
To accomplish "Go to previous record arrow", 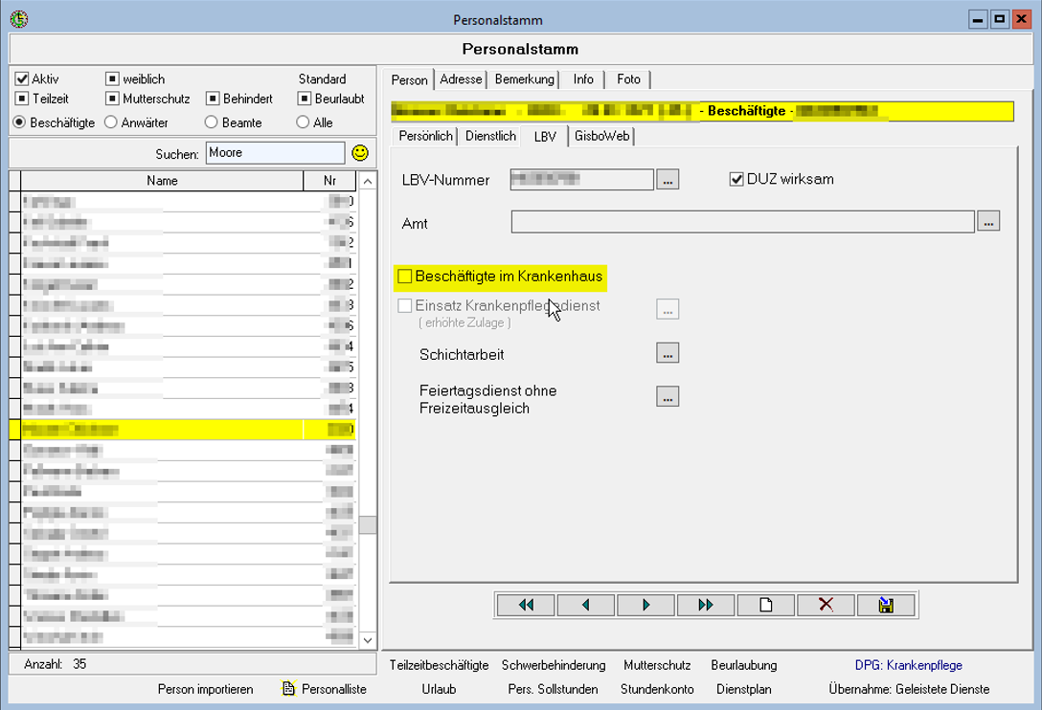I will 585,605.
